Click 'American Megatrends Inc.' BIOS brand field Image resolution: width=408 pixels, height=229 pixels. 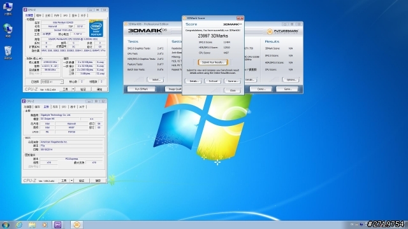[71, 142]
